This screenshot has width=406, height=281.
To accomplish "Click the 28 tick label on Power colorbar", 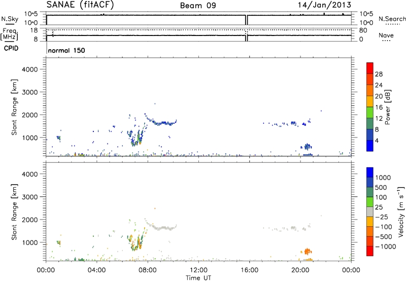I will pos(379,74).
